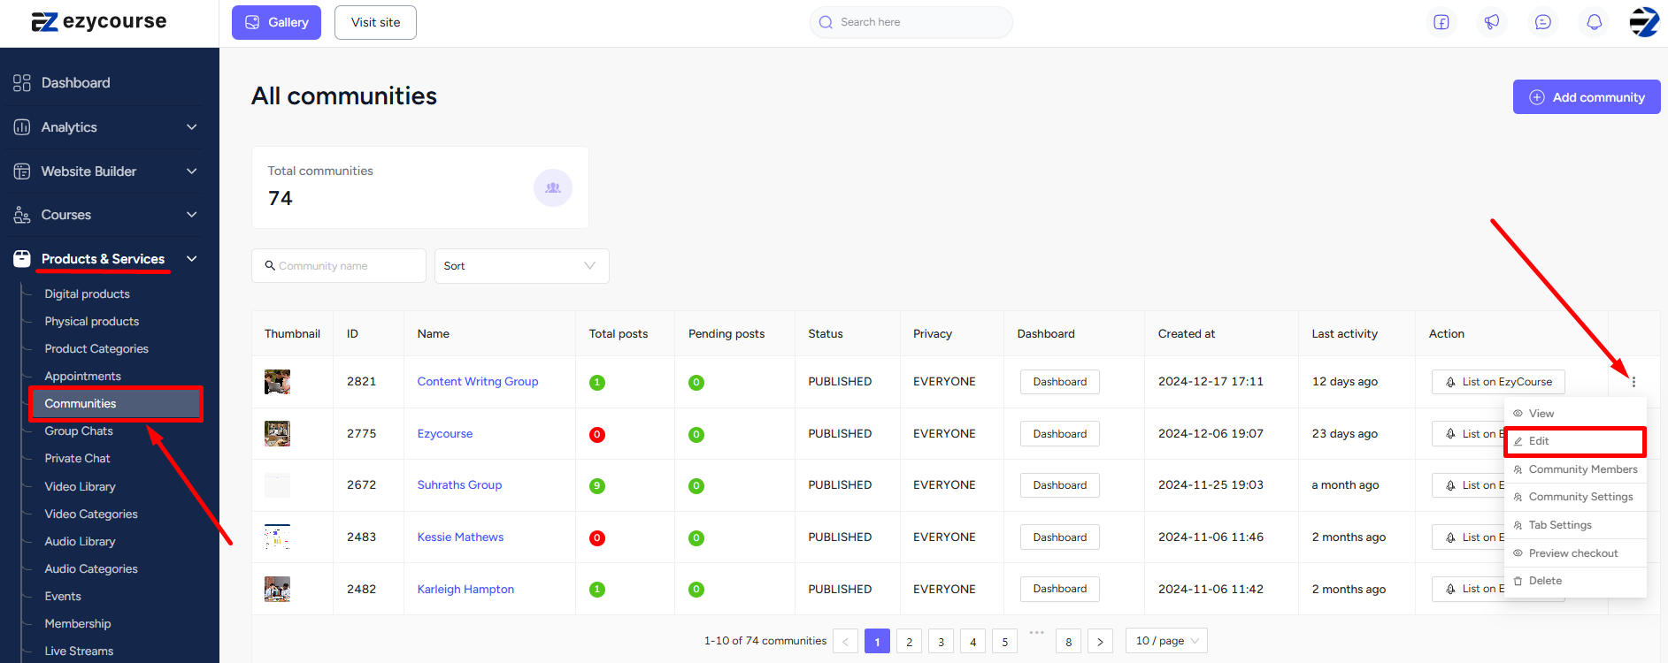Go to pagination page 8

[1068, 642]
